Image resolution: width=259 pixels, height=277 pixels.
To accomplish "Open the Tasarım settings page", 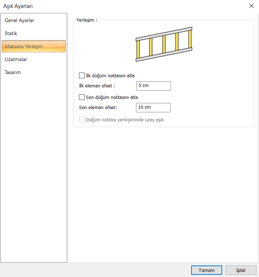I will tap(13, 73).
